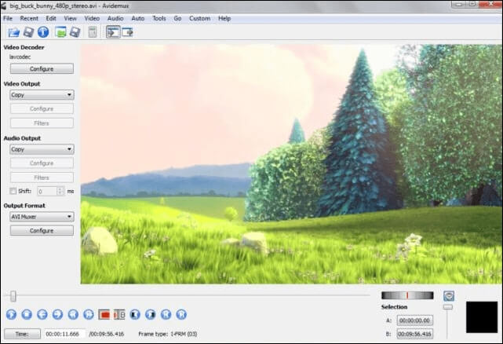Click Filters under Audio Output
The height and width of the screenshot is (344, 503).
[42, 177]
